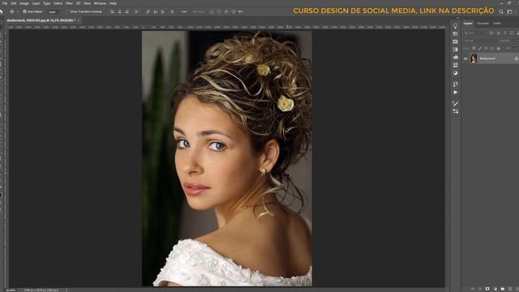Open the more align options (three dots)

coord(184,11)
